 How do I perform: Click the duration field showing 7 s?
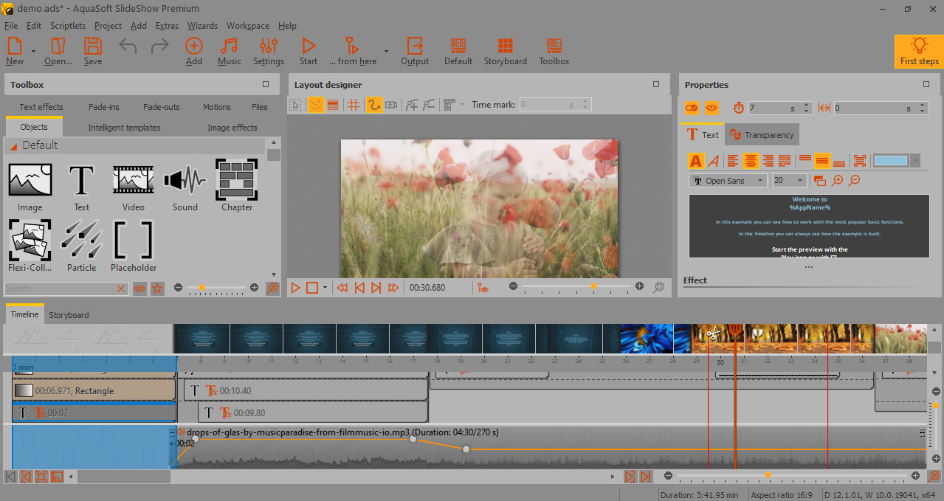pyautogui.click(x=775, y=108)
